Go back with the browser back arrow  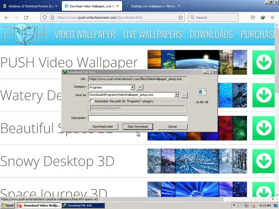coord(7,17)
